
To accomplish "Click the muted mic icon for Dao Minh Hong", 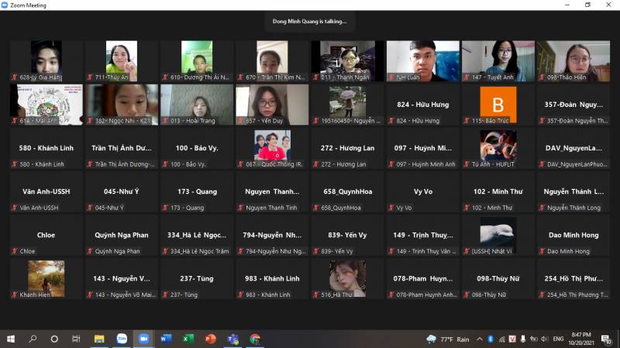I will (x=541, y=251).
